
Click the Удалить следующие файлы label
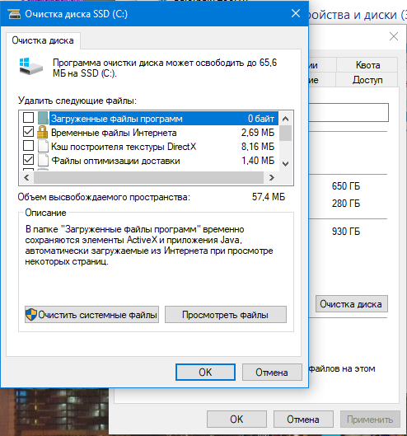point(77,101)
